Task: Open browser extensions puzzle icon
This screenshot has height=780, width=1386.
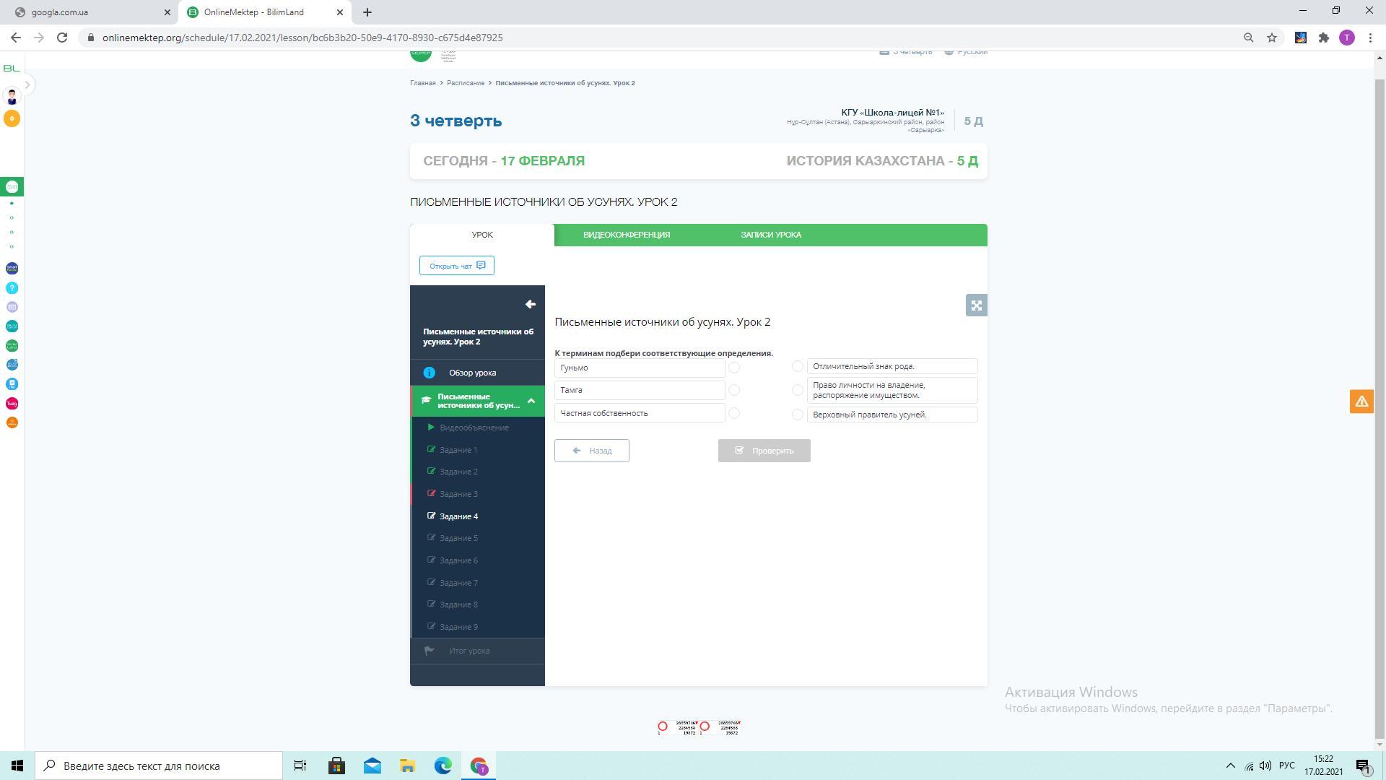Action: (1323, 38)
